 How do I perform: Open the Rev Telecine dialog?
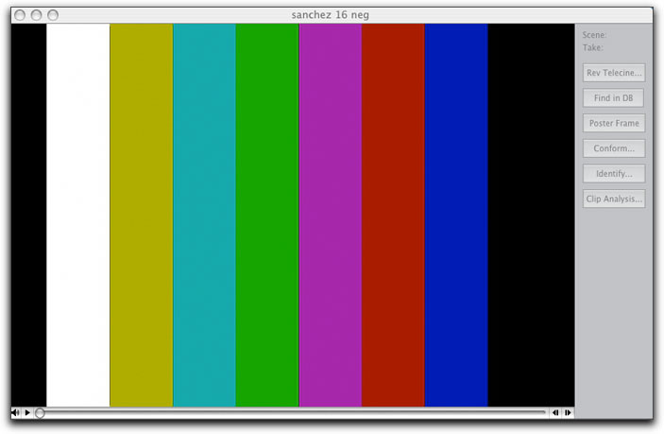pos(614,73)
